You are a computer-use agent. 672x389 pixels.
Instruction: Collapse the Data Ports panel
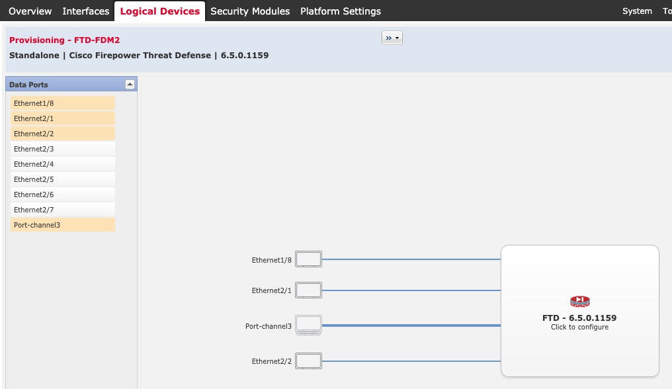130,84
